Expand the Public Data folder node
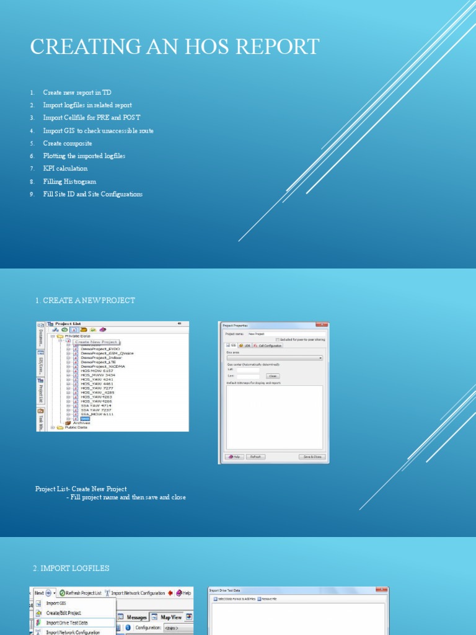The width and height of the screenshot is (476, 635). (x=53, y=427)
